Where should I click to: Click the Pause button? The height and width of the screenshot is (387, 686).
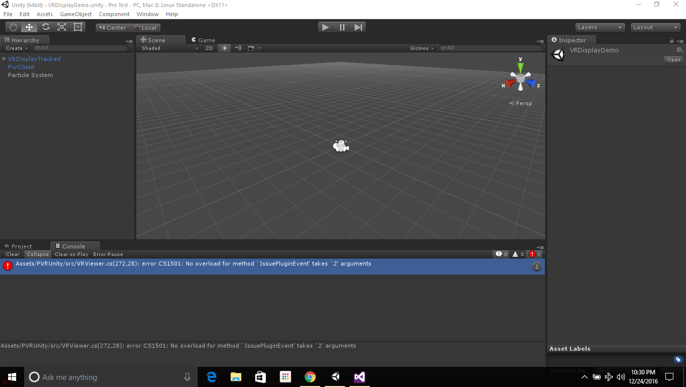[342, 27]
